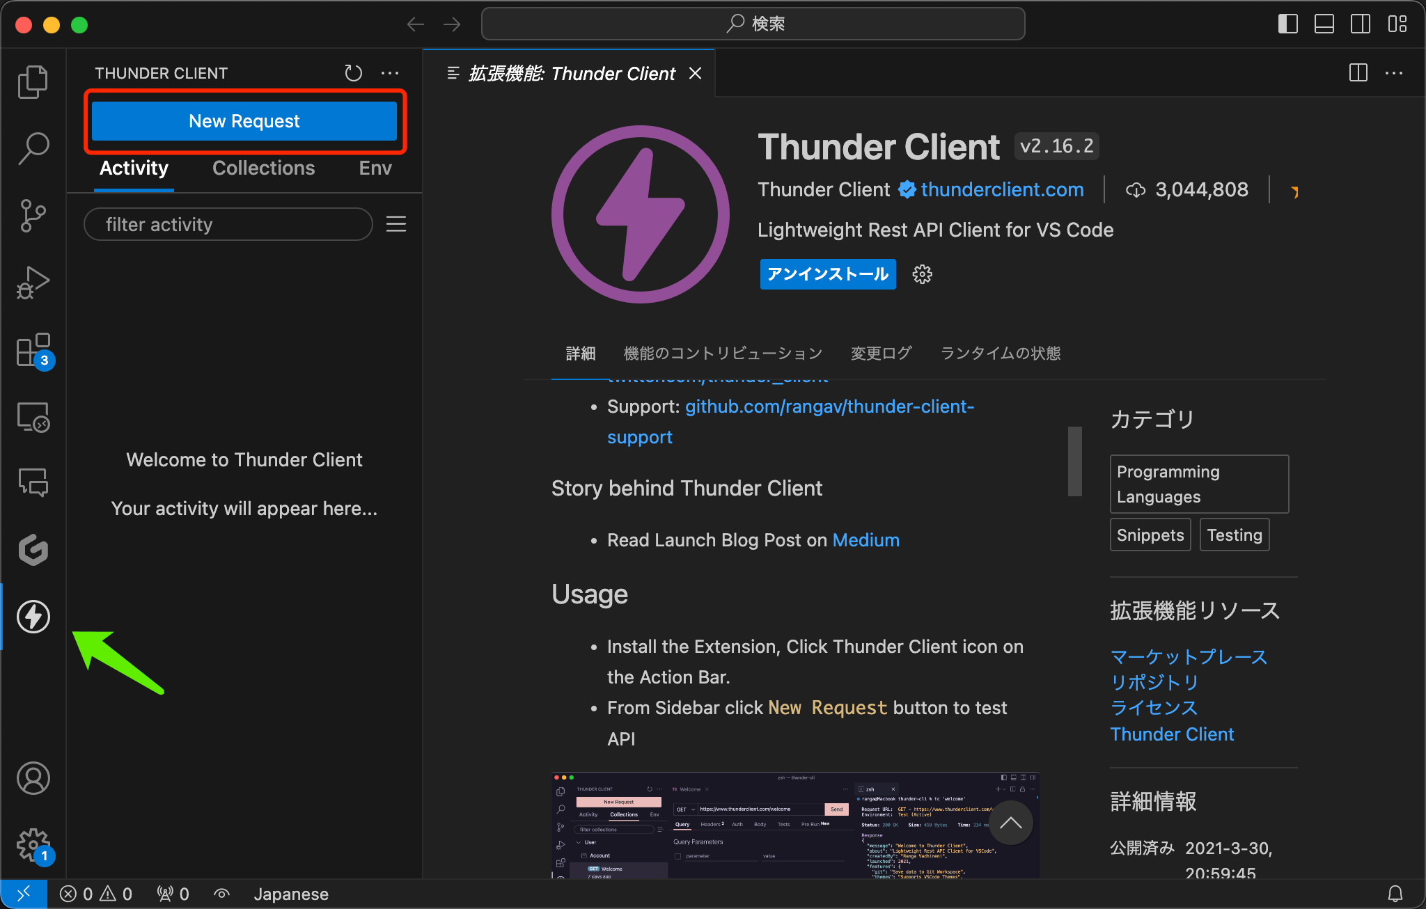Click Japanese language status item
The image size is (1426, 909).
pos(291,894)
